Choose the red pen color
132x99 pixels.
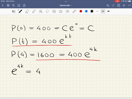(x=81, y=11)
